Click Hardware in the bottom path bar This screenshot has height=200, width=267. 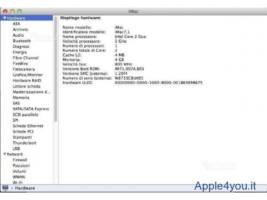25,188
